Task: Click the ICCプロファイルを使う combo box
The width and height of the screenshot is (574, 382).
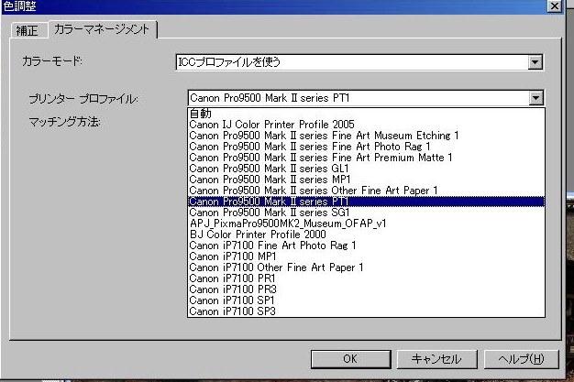Action: (359, 62)
